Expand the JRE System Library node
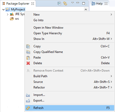 [7, 14]
